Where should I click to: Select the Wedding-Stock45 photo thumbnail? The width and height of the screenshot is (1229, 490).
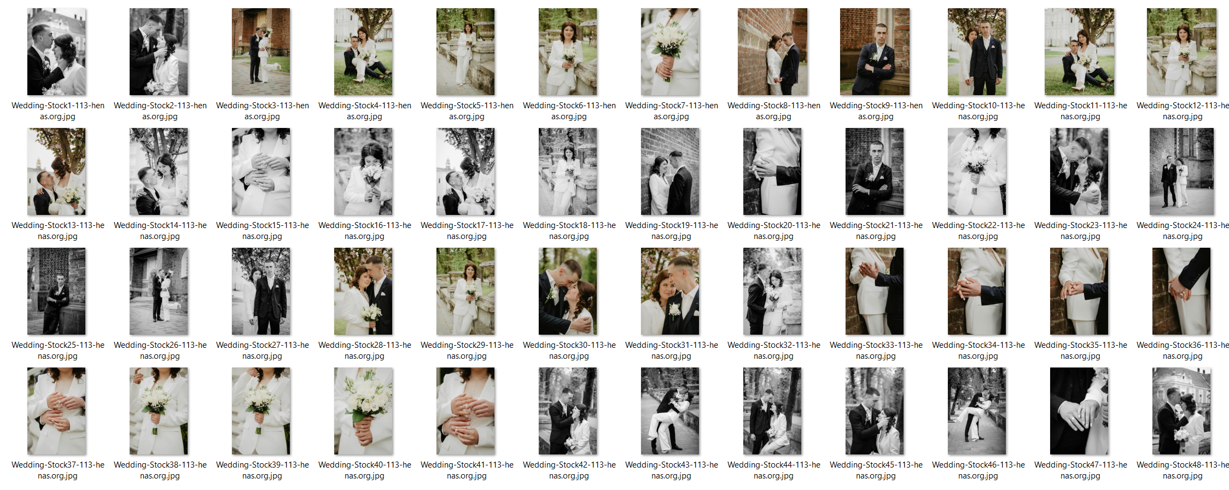tap(875, 411)
